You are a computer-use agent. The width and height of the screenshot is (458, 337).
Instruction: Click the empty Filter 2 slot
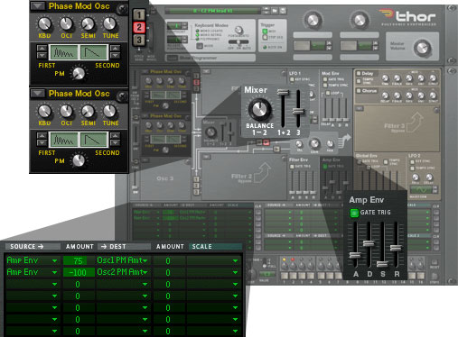(x=244, y=177)
